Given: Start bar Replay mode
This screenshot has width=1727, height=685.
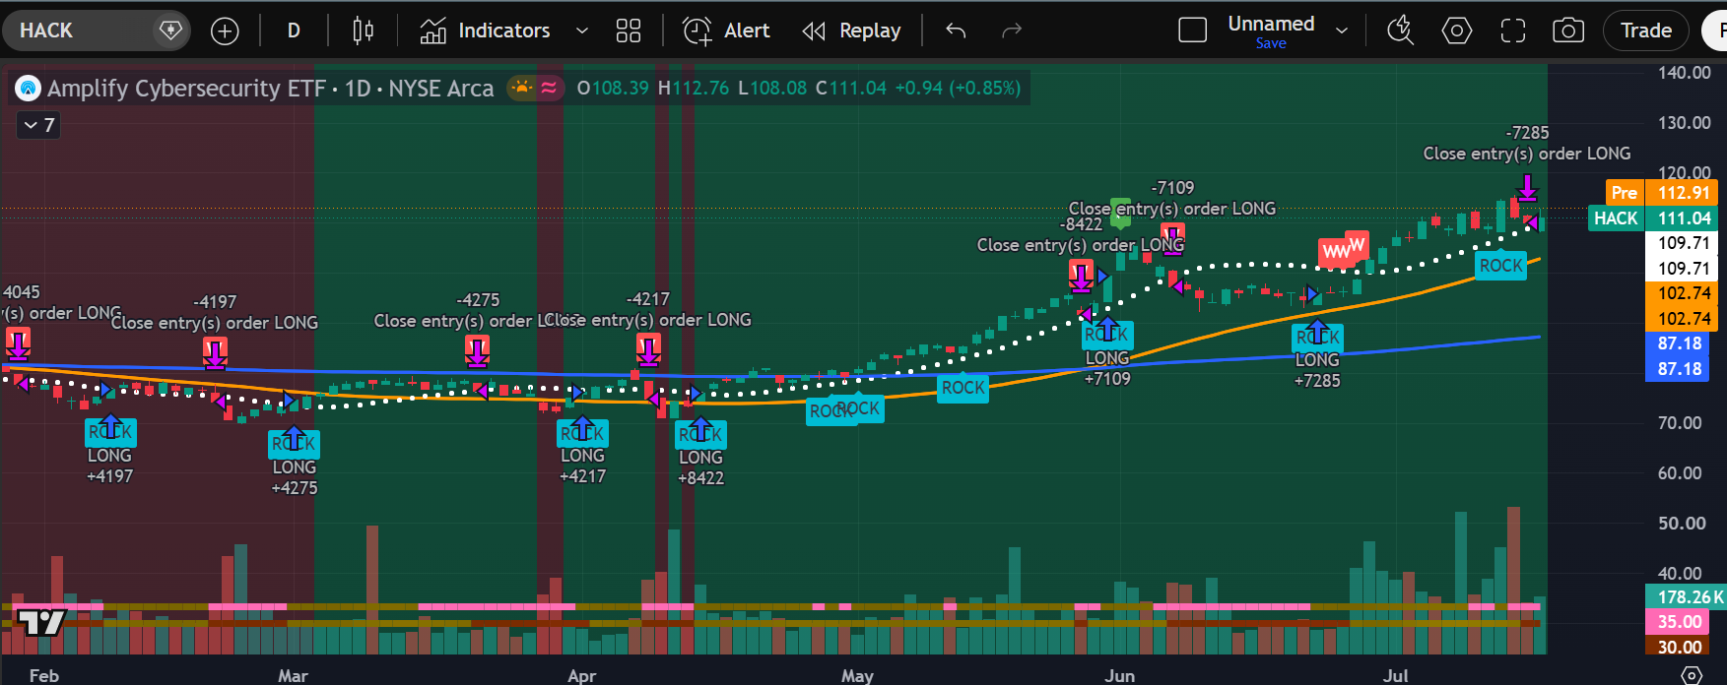Looking at the screenshot, I should 851,31.
